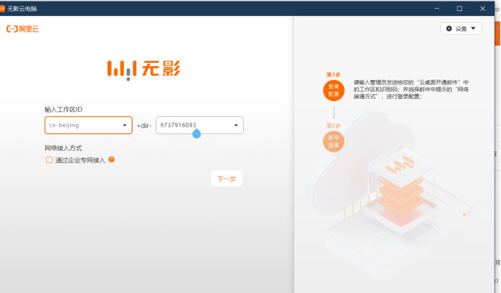Viewport: 501px width, 293px height.
Task: Enable 通过企业专网接入 checkbox
Action: click(49, 160)
